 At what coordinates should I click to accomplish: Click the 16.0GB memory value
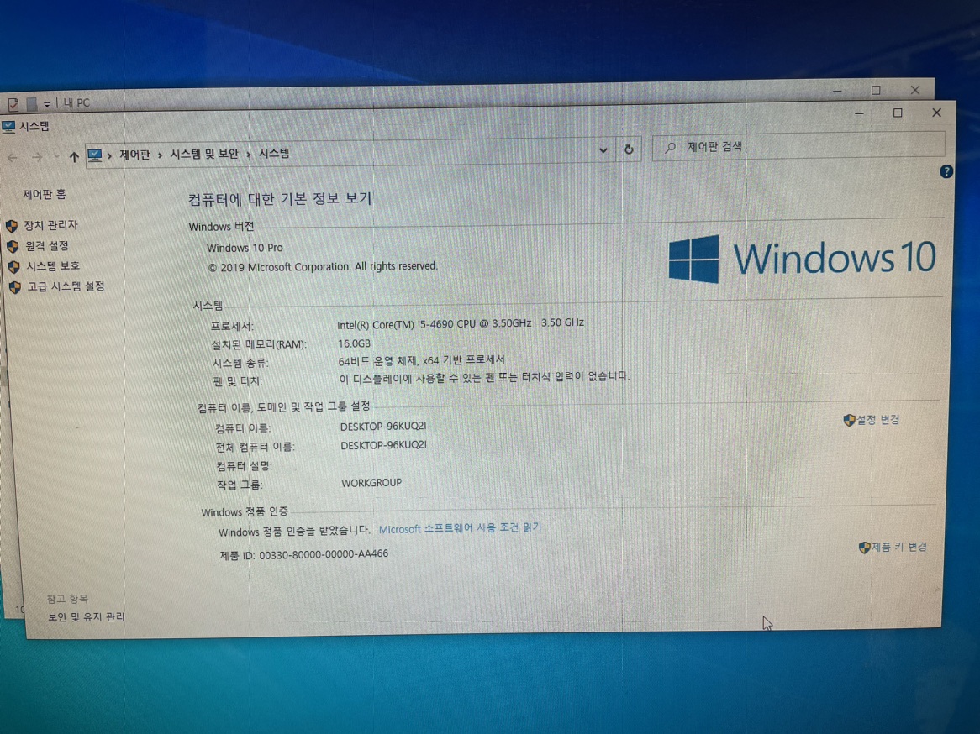(x=355, y=343)
